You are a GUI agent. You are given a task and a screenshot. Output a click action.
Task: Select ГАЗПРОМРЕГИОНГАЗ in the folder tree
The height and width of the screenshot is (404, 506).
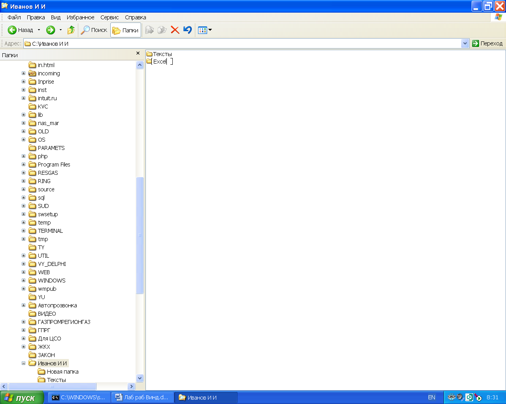click(64, 322)
